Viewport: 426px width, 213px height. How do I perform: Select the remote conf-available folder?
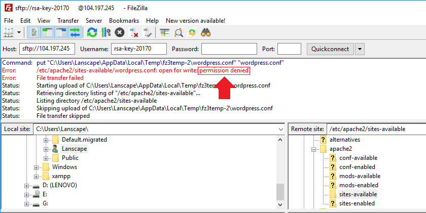click(x=358, y=158)
